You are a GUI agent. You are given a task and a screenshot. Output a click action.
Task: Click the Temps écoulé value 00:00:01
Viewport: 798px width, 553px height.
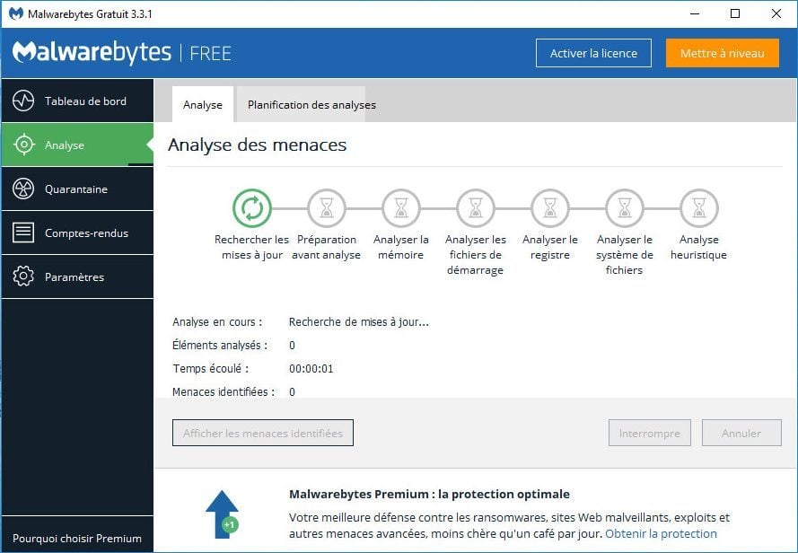tap(311, 369)
